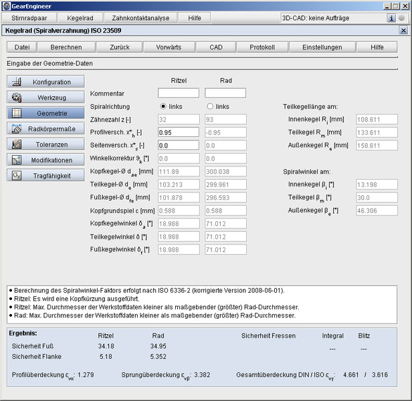412x401 pixels.
Task: Click the Berechnen button
Action: (66, 47)
